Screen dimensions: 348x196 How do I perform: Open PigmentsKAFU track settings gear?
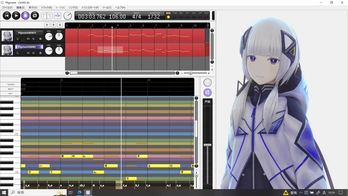40,39
